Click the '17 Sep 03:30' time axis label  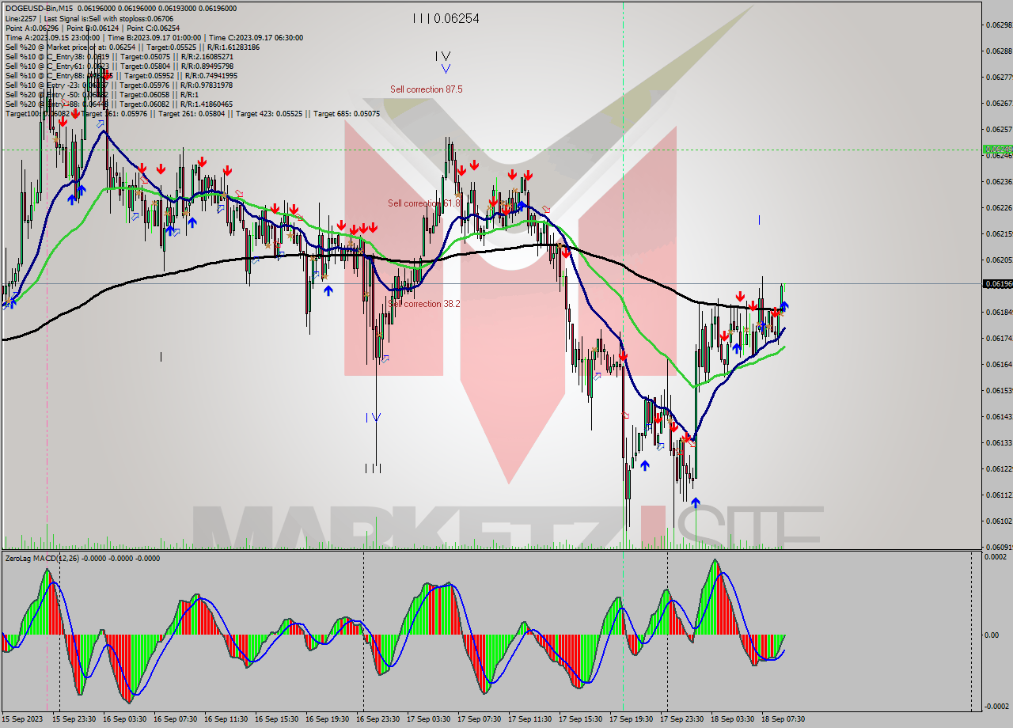[x=429, y=719]
